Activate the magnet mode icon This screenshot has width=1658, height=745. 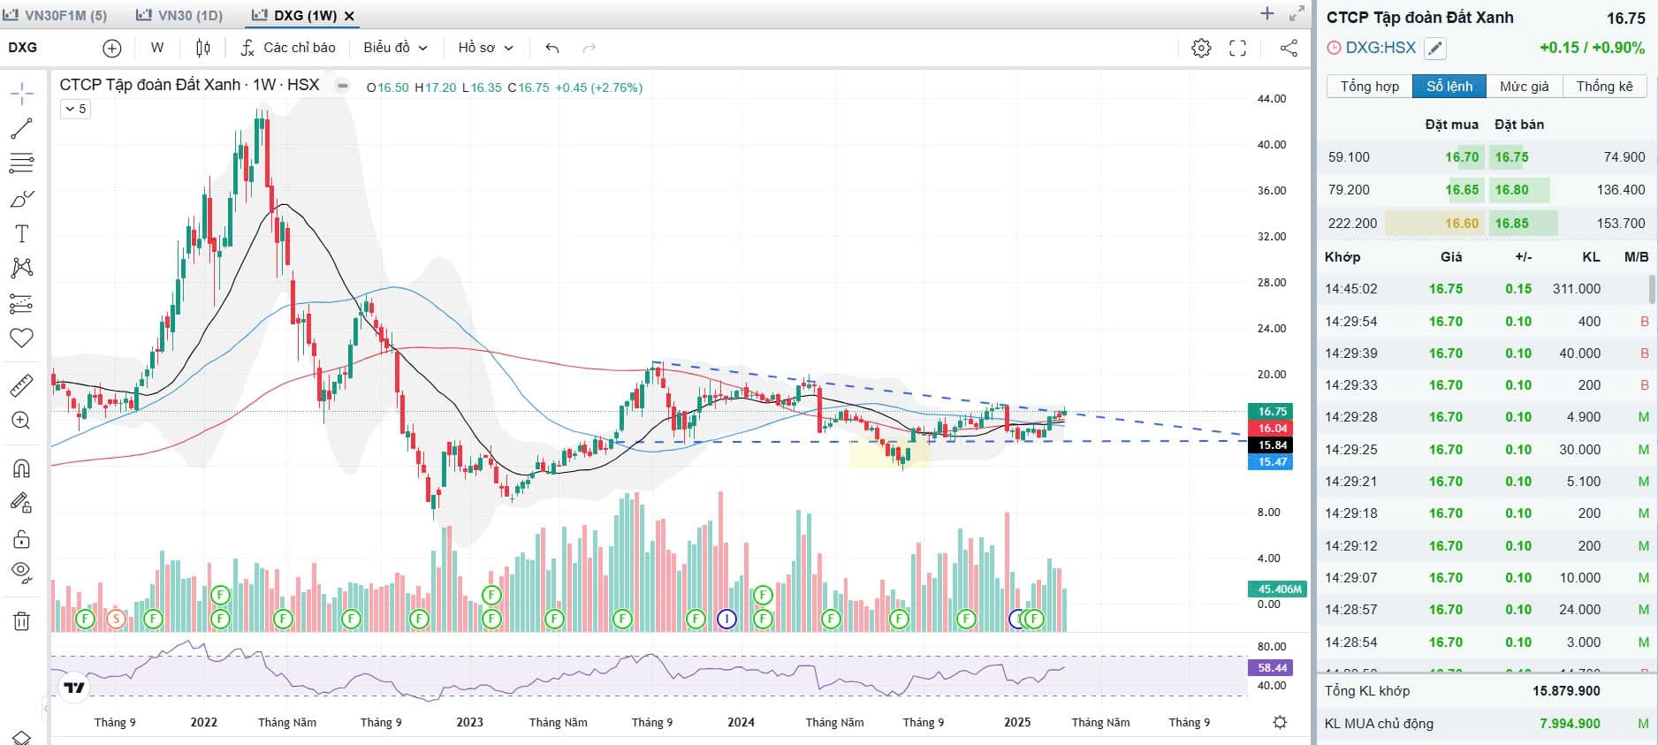[21, 468]
